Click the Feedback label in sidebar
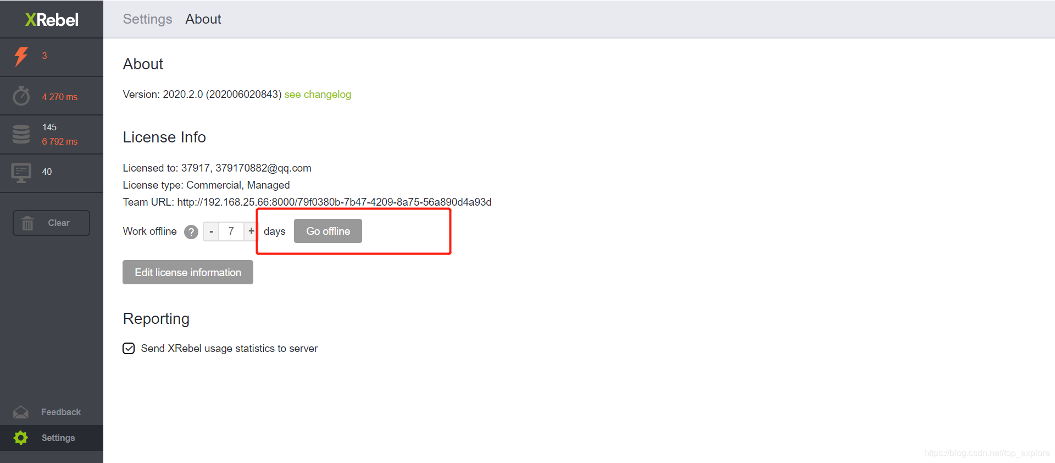The height and width of the screenshot is (463, 1055). pyautogui.click(x=61, y=412)
